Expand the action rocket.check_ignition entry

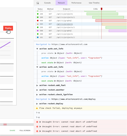pos(37,95)
